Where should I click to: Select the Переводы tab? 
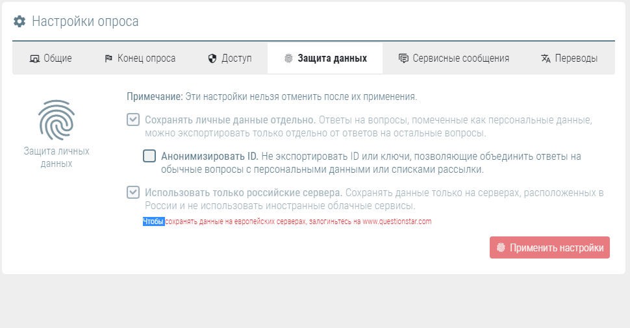[569, 58]
